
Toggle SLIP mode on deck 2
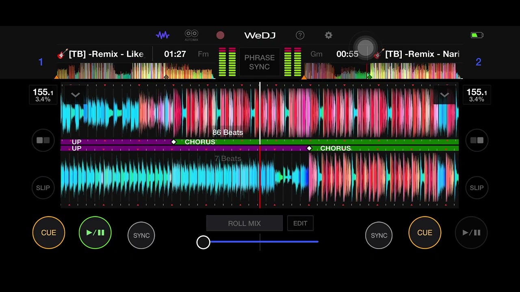pyautogui.click(x=477, y=188)
